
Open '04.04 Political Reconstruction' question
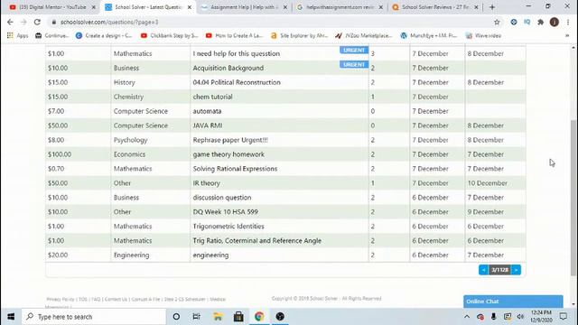point(237,82)
